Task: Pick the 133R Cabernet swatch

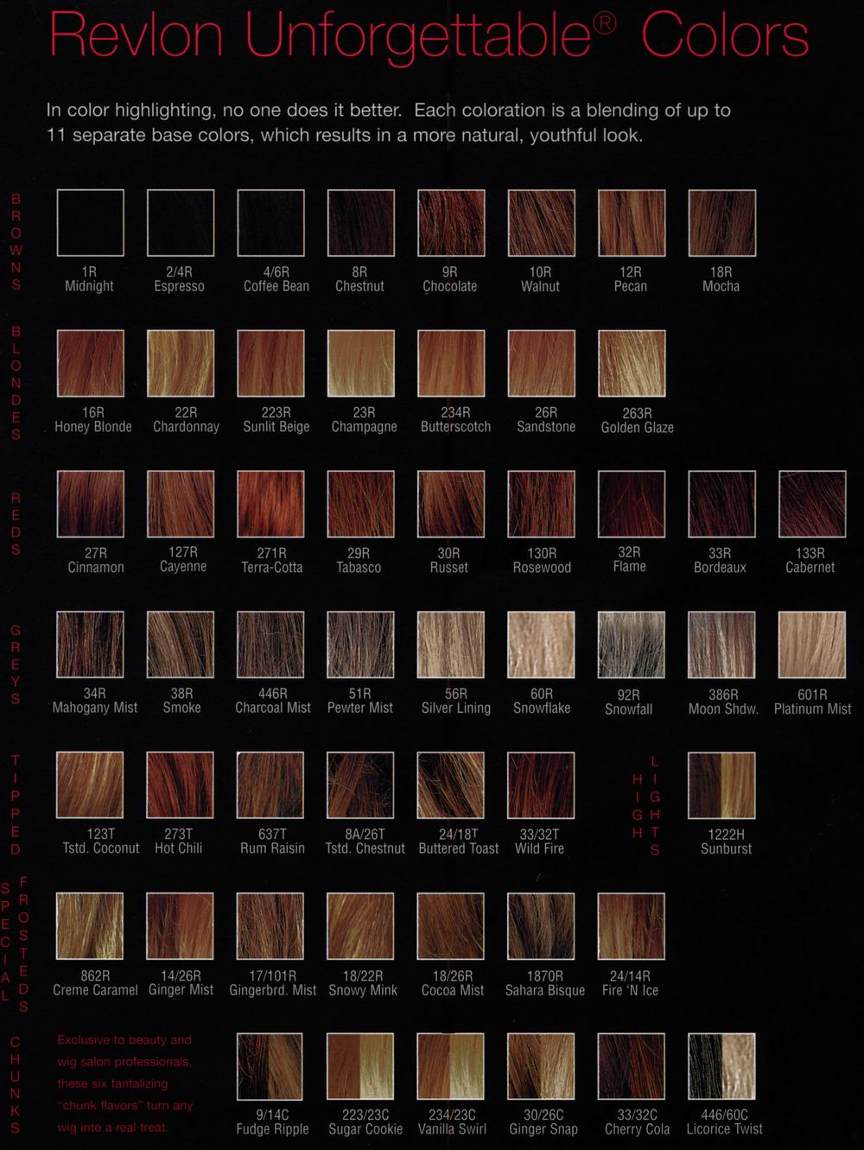Action: (812, 504)
